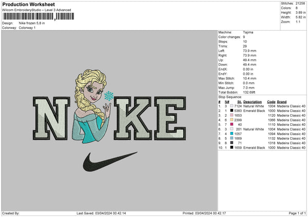This screenshot has height=217, width=308.
Task: Click the 'Up:' measurement label
Action: pos(221,60)
